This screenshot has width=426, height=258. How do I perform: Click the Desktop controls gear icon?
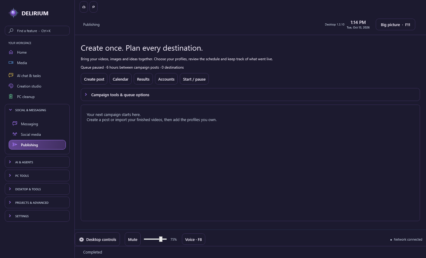(x=81, y=239)
